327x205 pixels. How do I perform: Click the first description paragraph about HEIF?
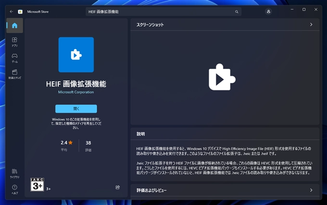click(224, 151)
